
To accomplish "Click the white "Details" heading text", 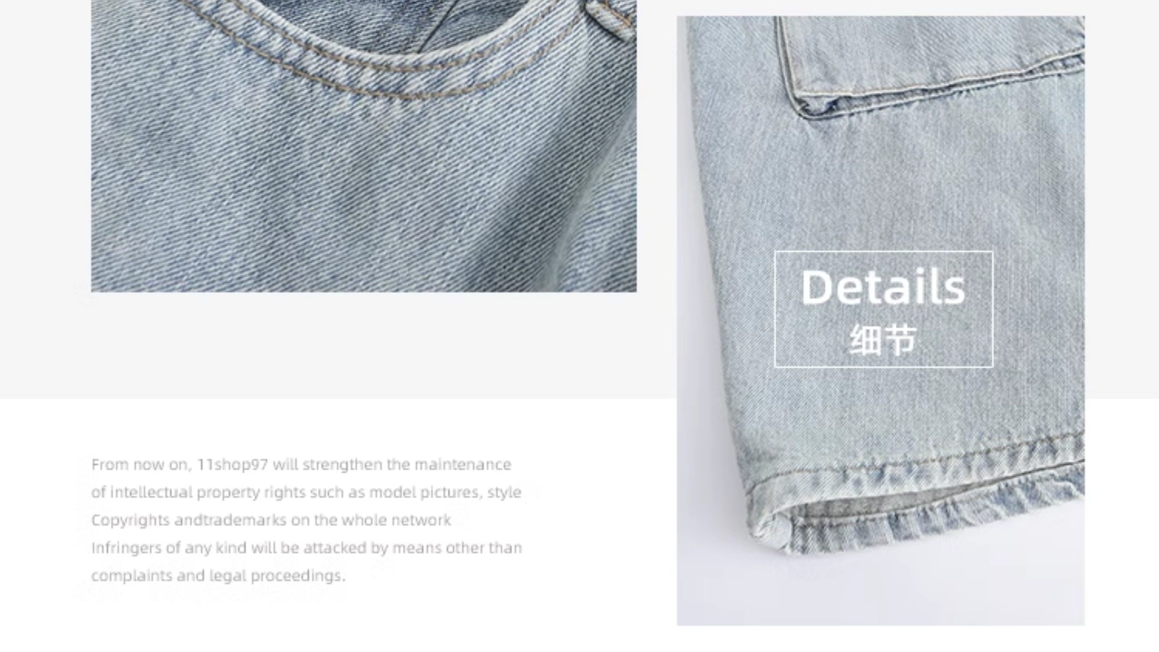I will [x=883, y=287].
